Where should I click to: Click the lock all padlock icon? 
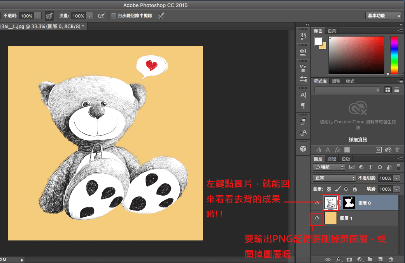(x=354, y=189)
